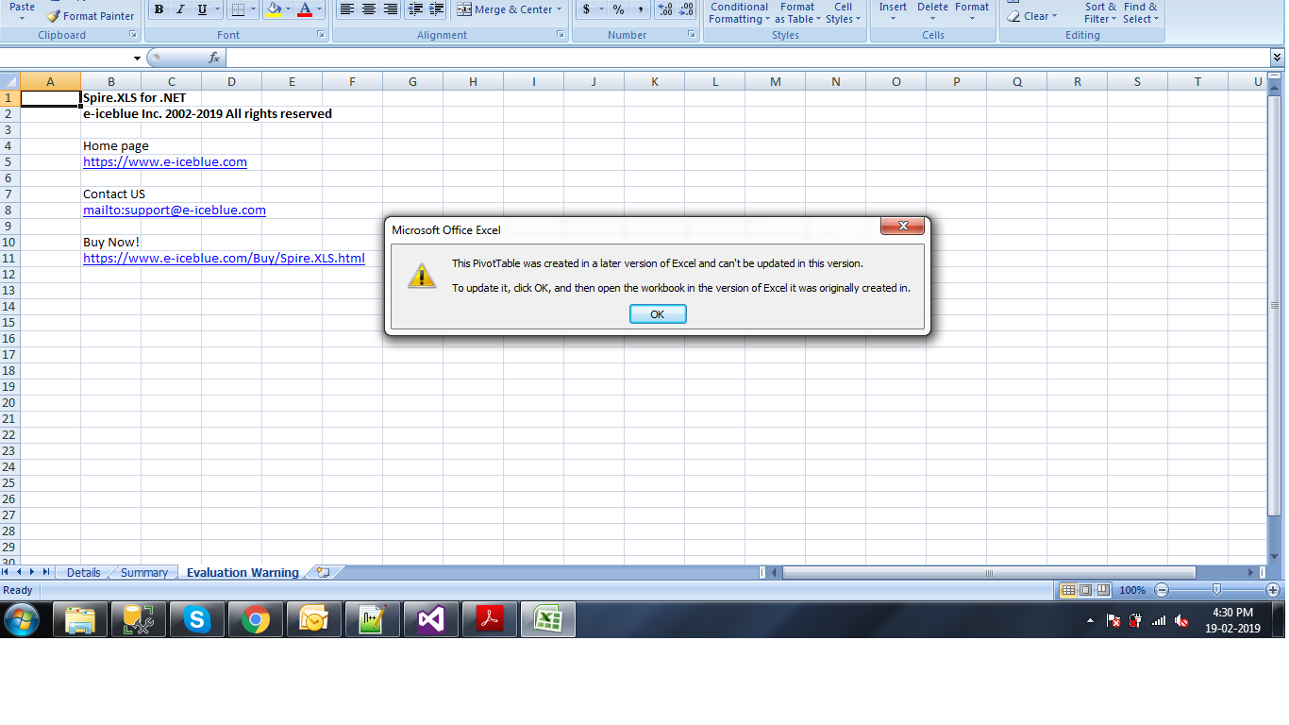Click the Insert Worksheet tab icon
The width and height of the screenshot is (1289, 725).
click(x=324, y=572)
